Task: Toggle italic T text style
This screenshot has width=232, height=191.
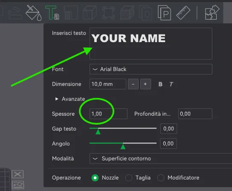Action: click(x=171, y=84)
